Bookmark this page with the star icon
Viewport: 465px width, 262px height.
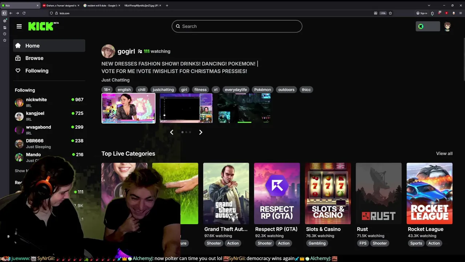click(391, 13)
